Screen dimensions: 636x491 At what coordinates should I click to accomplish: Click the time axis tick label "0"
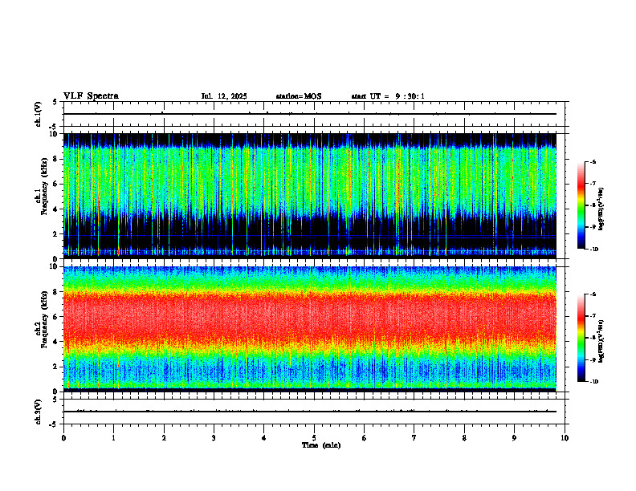click(63, 438)
